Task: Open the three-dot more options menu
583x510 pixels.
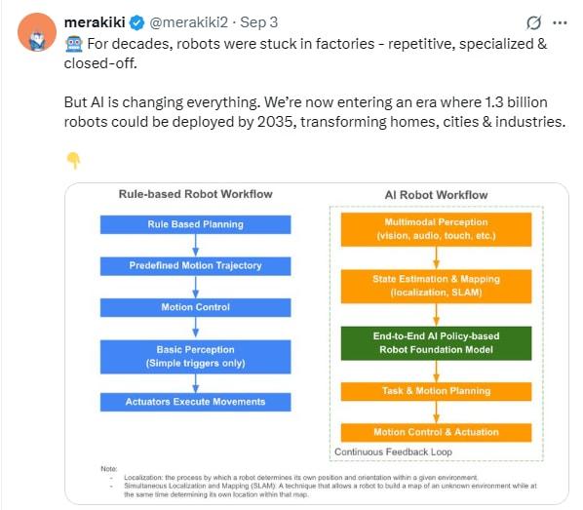Action: 560,23
